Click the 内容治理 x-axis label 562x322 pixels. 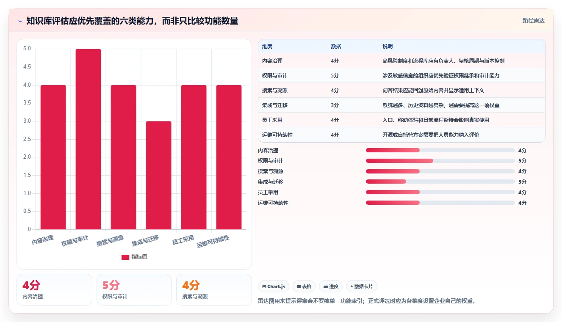(43, 240)
